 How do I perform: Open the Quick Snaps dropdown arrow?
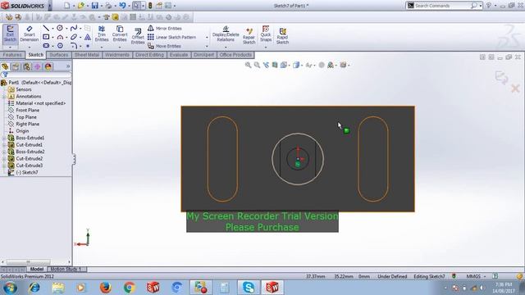[266, 48]
